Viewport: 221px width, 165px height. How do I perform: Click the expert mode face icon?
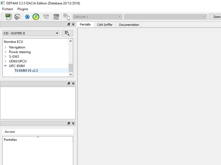(17, 17)
